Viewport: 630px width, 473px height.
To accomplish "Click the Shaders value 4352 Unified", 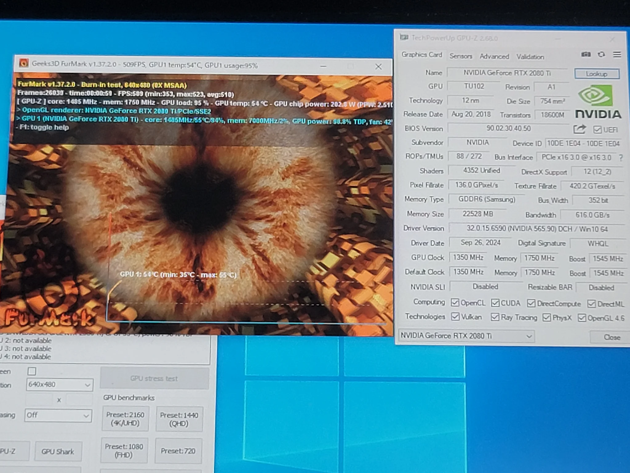I will click(x=481, y=171).
